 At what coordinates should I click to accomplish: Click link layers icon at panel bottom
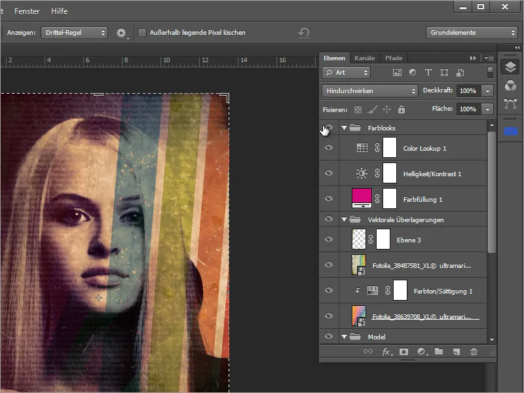pos(368,351)
